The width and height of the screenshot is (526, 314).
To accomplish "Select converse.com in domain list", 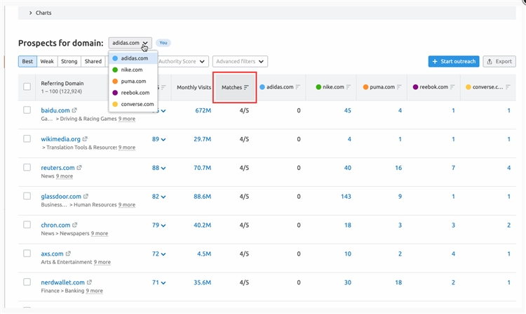I will (x=133, y=104).
